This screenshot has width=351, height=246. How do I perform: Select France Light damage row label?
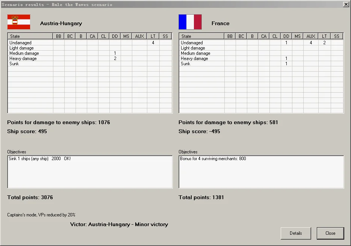coord(193,48)
